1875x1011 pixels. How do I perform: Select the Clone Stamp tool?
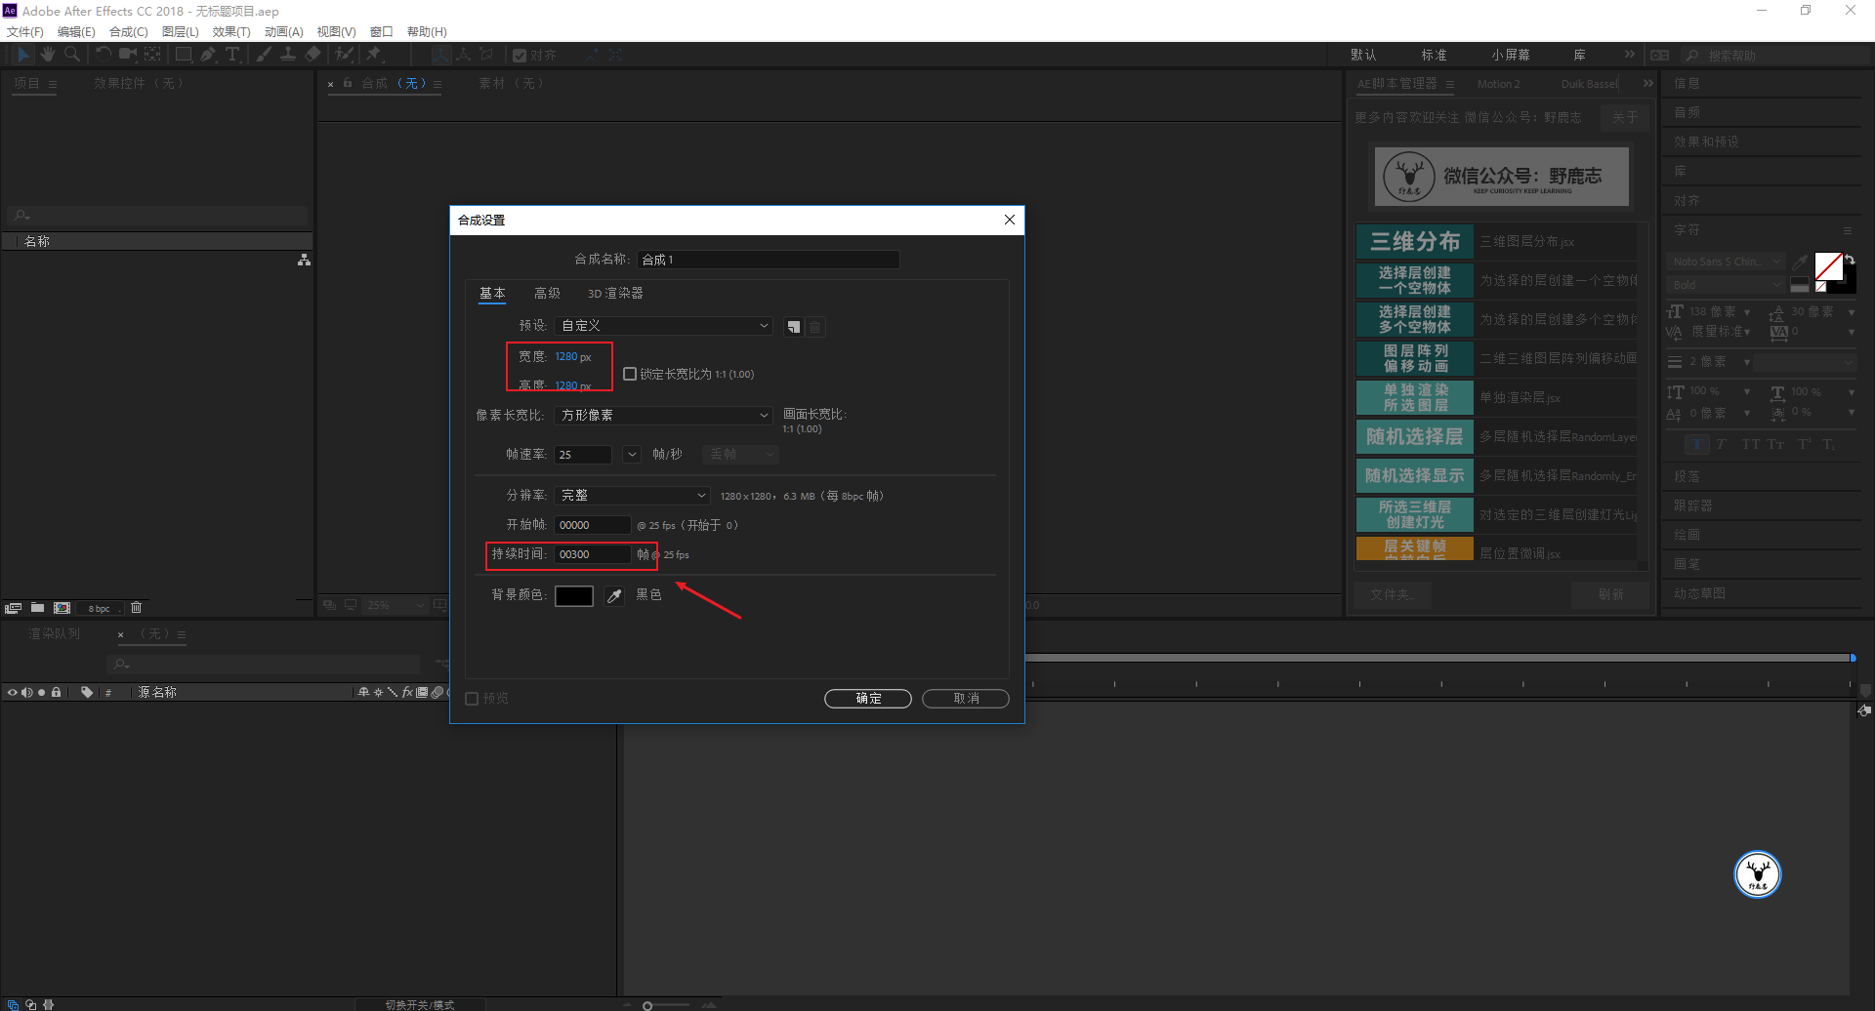[x=288, y=55]
